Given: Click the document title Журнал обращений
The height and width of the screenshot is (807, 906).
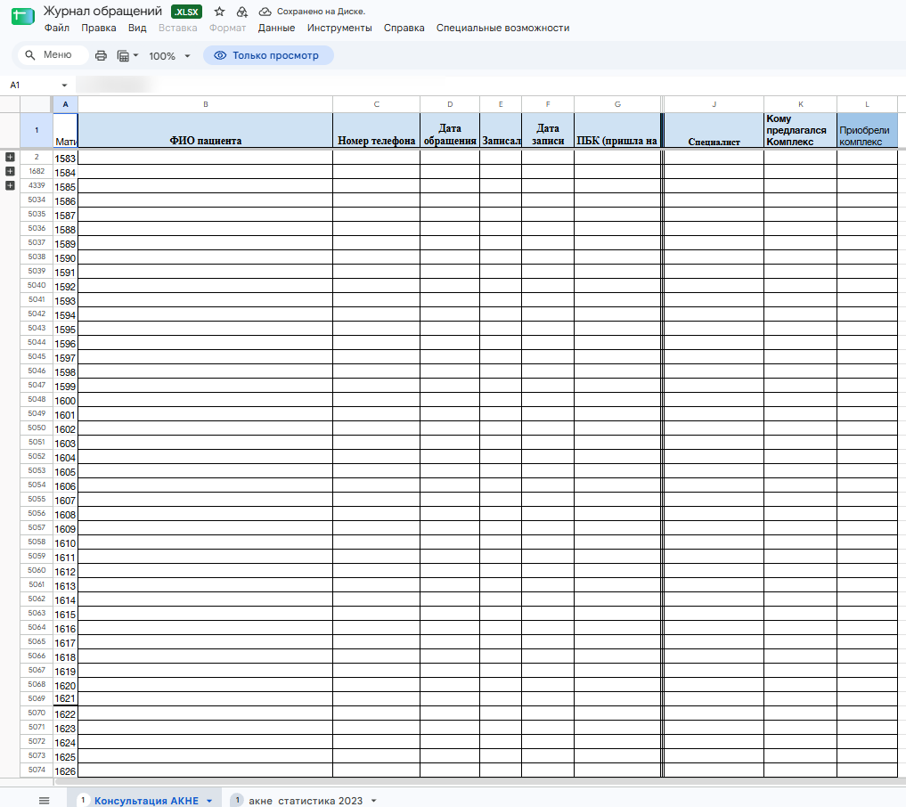Looking at the screenshot, I should tap(102, 12).
